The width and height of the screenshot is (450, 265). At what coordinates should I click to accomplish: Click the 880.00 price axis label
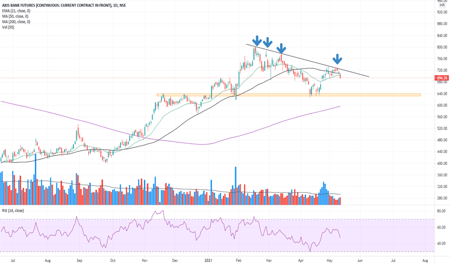(x=442, y=24)
